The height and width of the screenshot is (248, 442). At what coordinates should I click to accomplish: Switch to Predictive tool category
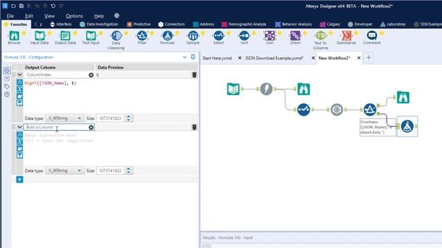coord(139,24)
